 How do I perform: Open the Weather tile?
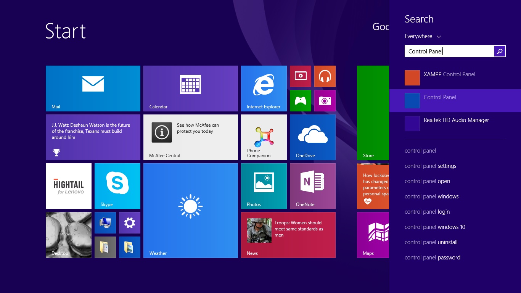coord(191,211)
